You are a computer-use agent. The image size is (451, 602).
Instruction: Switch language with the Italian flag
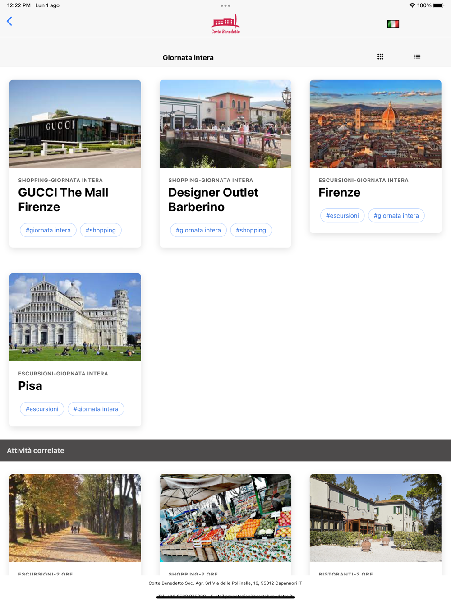(x=393, y=24)
